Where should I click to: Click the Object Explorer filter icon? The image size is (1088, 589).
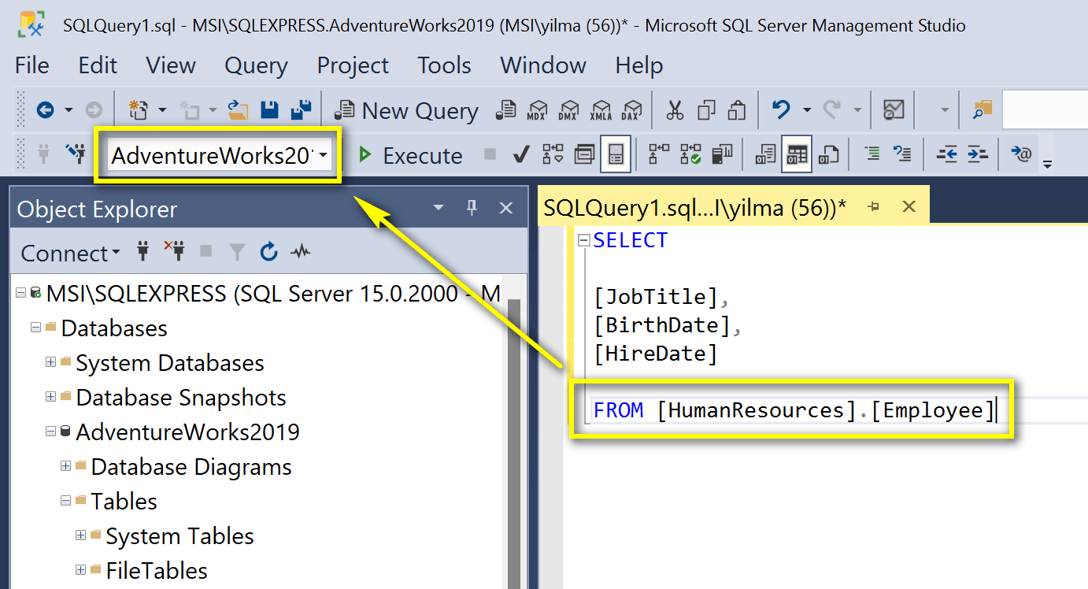point(237,252)
